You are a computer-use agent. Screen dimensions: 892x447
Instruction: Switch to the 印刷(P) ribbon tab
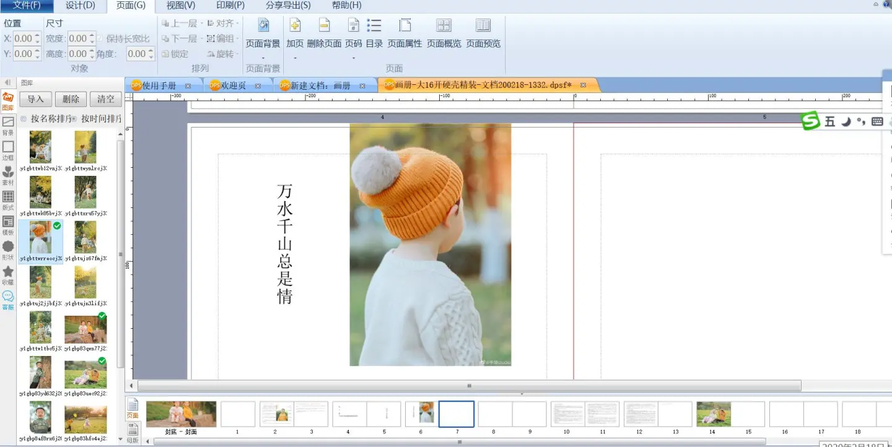[230, 6]
